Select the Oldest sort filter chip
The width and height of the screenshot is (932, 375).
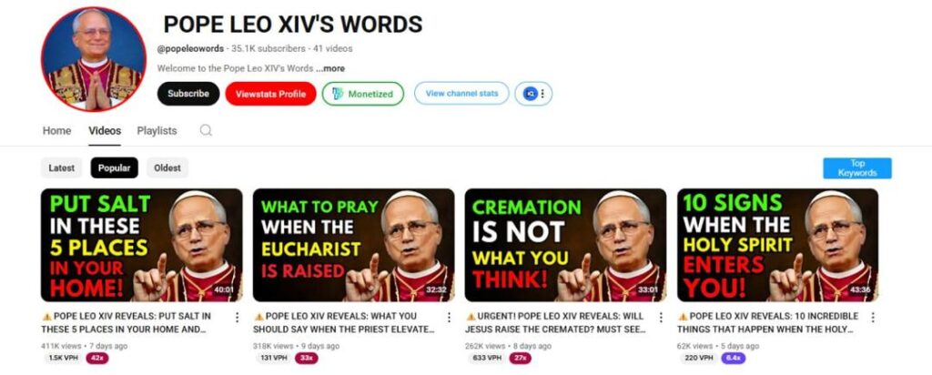[x=167, y=167]
